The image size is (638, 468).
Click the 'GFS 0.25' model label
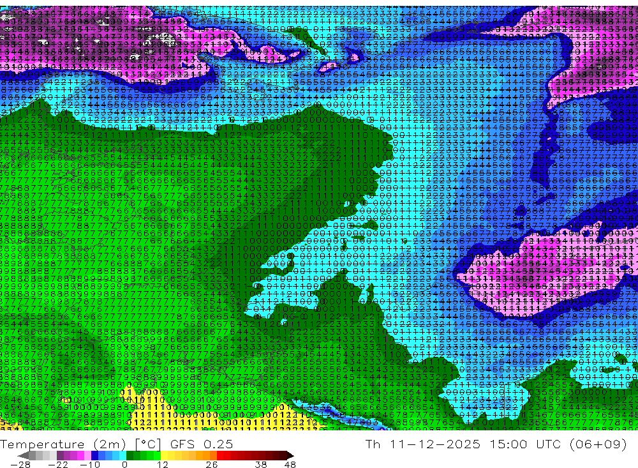tap(202, 444)
